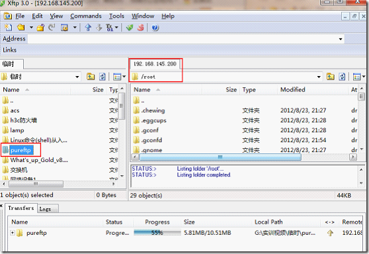Click the New Session toolbar icon
The width and height of the screenshot is (369, 254).
(8, 28)
